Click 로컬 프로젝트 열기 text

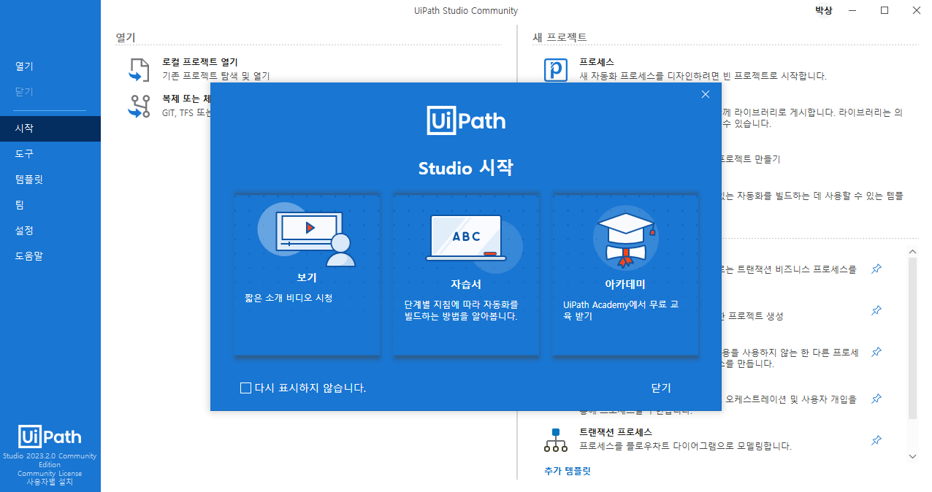point(200,63)
